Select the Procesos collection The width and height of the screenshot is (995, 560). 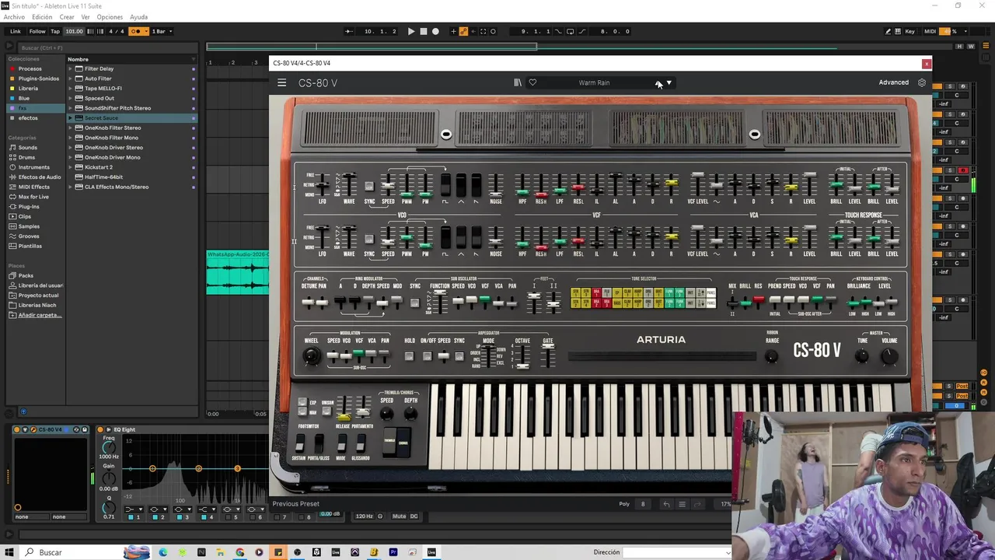[30, 68]
